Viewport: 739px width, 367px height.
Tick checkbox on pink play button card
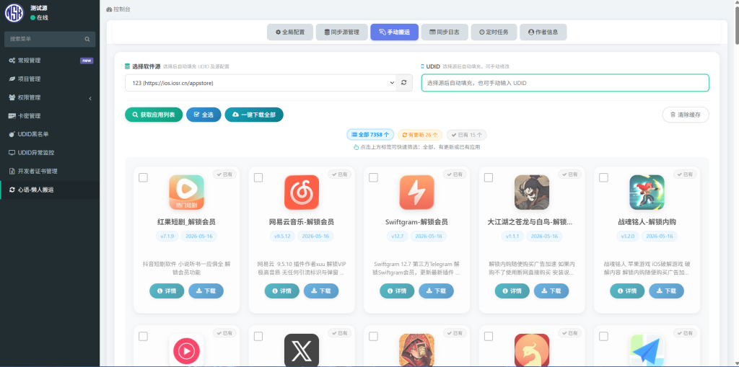click(x=144, y=337)
